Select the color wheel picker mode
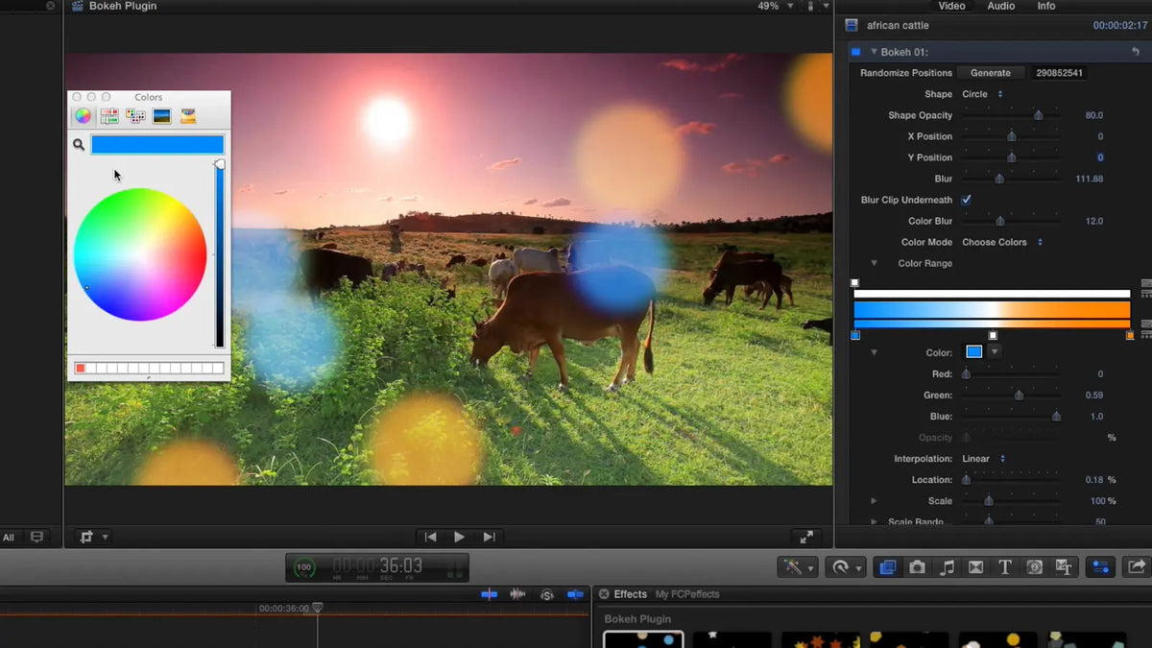Image resolution: width=1152 pixels, height=648 pixels. click(x=84, y=116)
